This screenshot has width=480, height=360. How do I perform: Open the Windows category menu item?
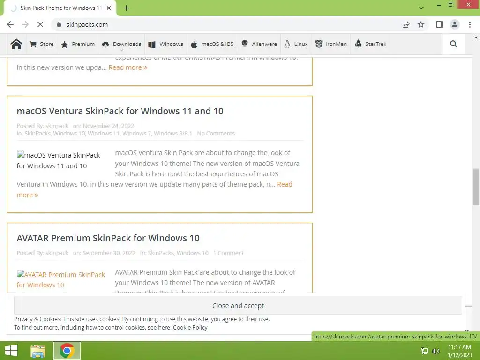165,44
